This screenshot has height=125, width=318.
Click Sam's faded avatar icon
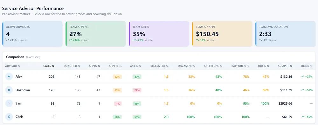click(9, 103)
